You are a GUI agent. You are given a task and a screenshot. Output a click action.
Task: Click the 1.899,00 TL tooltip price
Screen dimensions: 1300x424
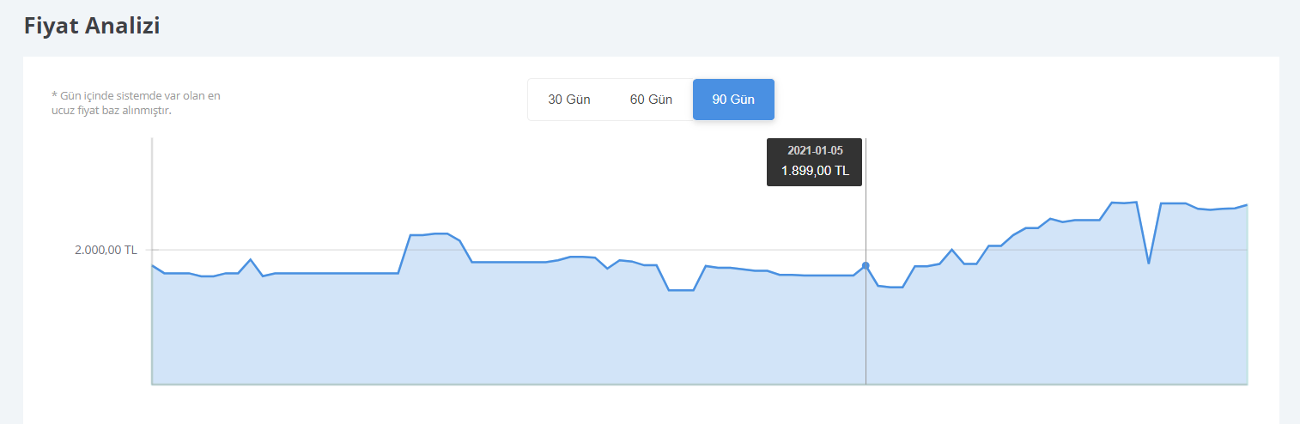[x=815, y=171]
